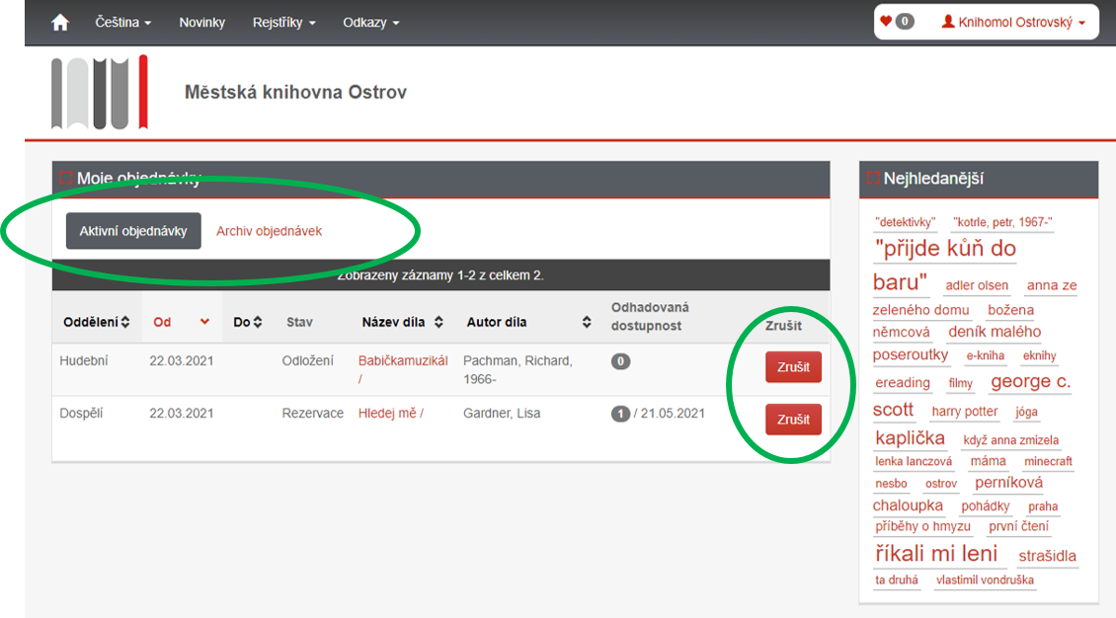Open the Hledej mě title link
Screen dimensions: 1116x618
(x=390, y=414)
